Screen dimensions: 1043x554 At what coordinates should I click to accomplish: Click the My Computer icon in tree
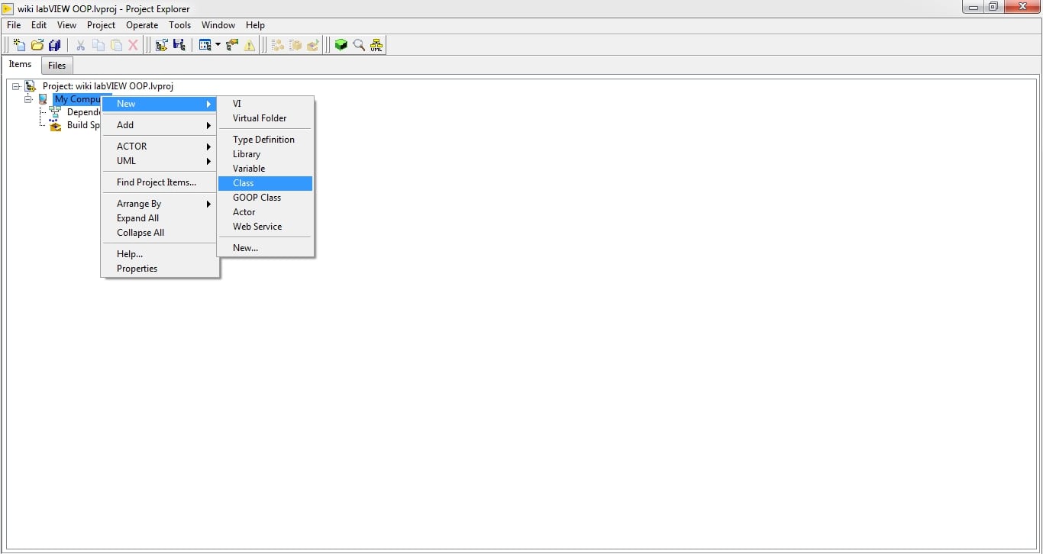click(44, 99)
